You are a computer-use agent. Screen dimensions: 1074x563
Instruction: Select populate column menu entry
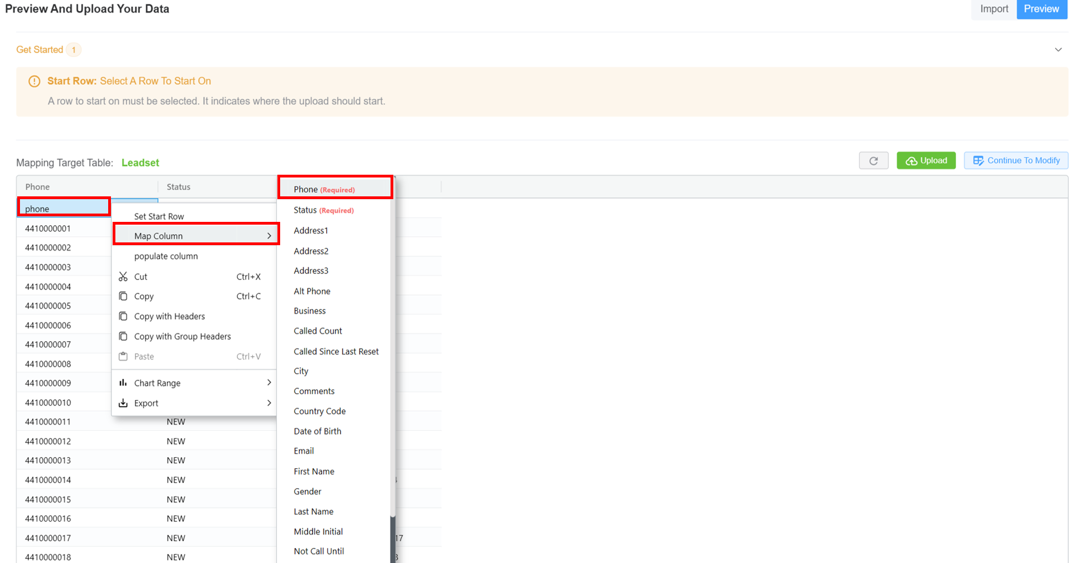point(166,256)
